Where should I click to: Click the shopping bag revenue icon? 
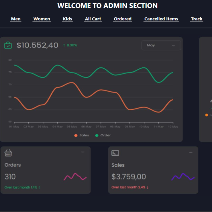8,45
